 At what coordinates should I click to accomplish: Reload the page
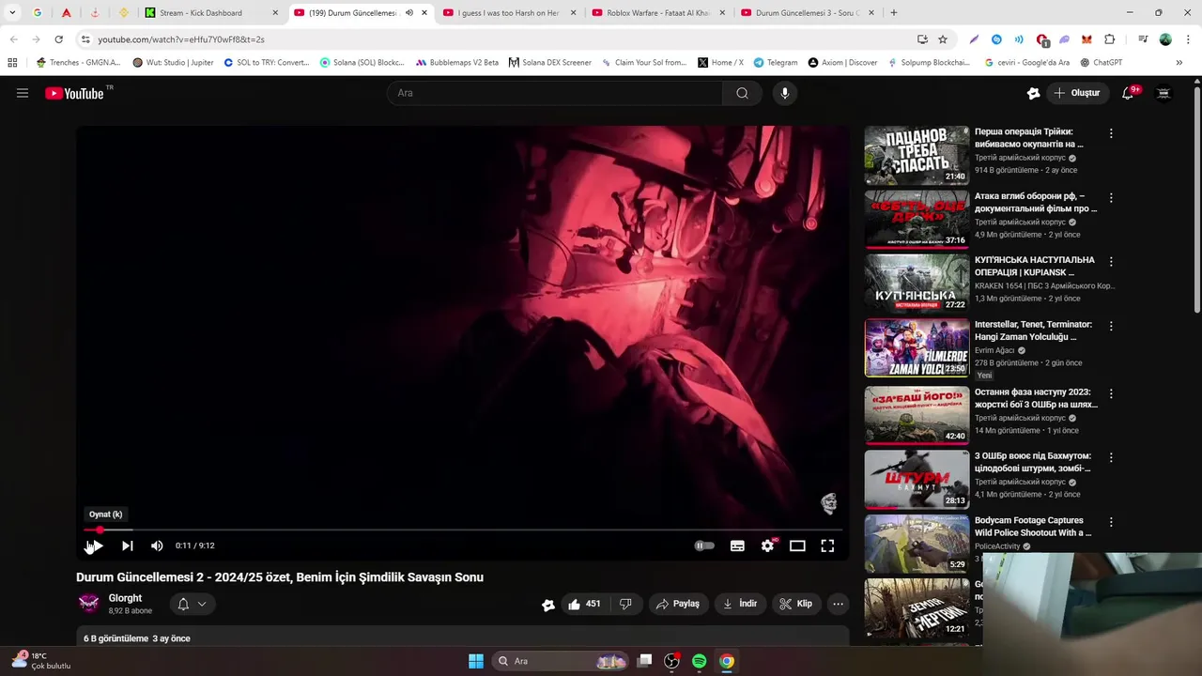58,39
